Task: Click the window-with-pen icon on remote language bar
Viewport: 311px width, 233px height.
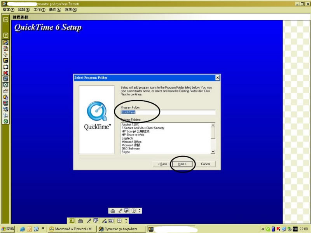Action: click(126, 211)
